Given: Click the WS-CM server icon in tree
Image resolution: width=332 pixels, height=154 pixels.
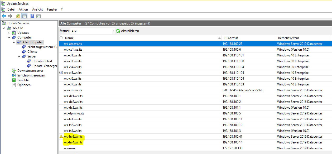Looking at the screenshot, I should pyautogui.click(x=9, y=28).
